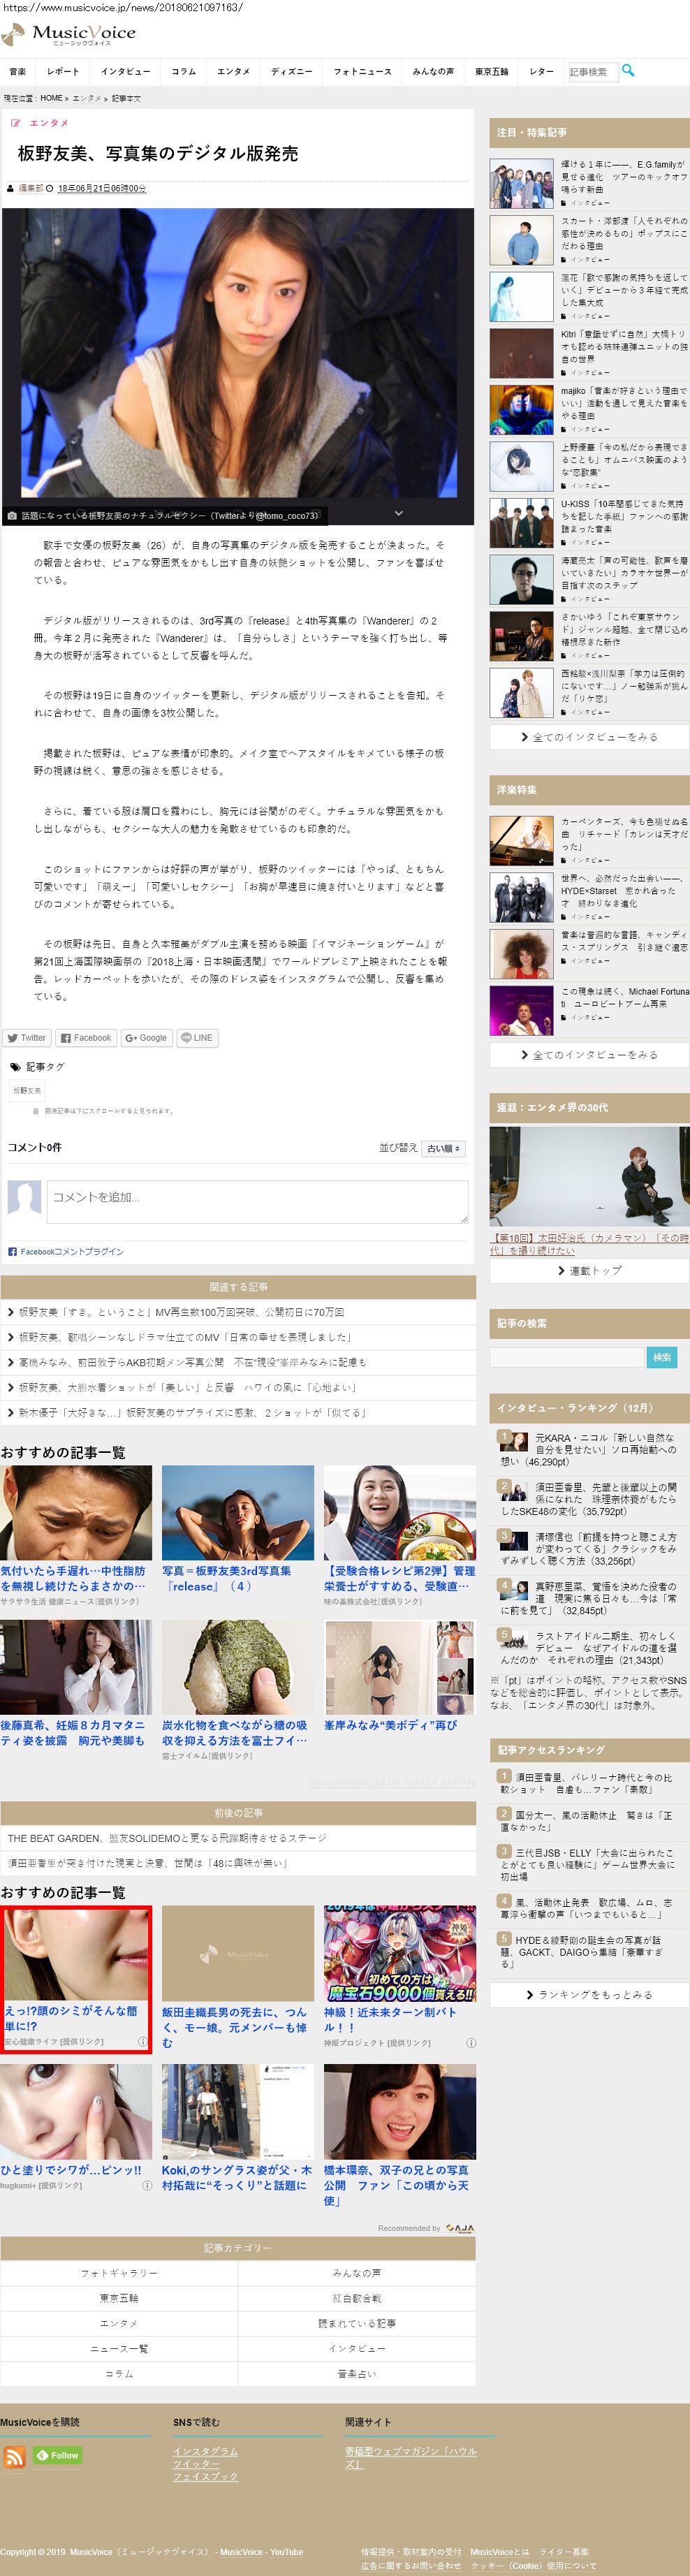The image size is (690, 2576).
Task: Open the 板野友美3rd写真集 release thumbnail
Action: pos(238,1512)
